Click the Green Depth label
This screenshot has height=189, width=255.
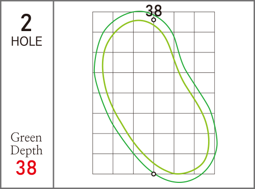[x=27, y=144]
